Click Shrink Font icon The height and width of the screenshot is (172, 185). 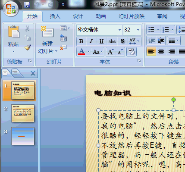[120, 52]
